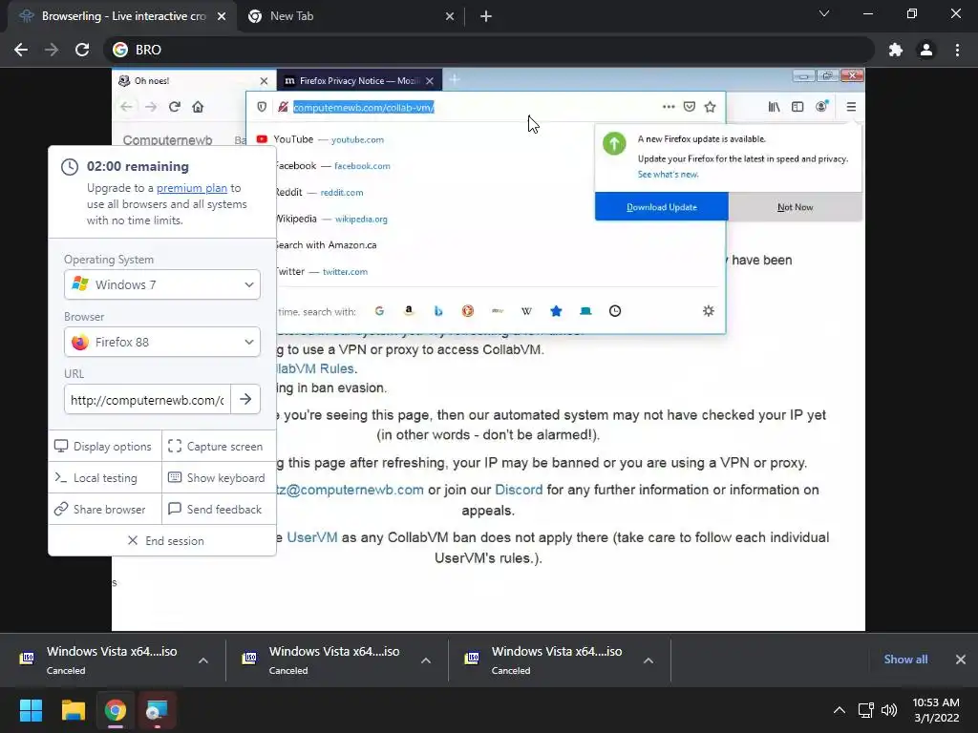Viewport: 978px width, 733px height.
Task: Click Firefox home icon in remote browser
Action: [198, 107]
